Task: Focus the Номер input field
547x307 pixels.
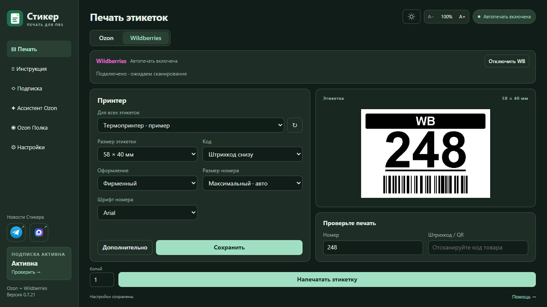Action: tap(373, 247)
